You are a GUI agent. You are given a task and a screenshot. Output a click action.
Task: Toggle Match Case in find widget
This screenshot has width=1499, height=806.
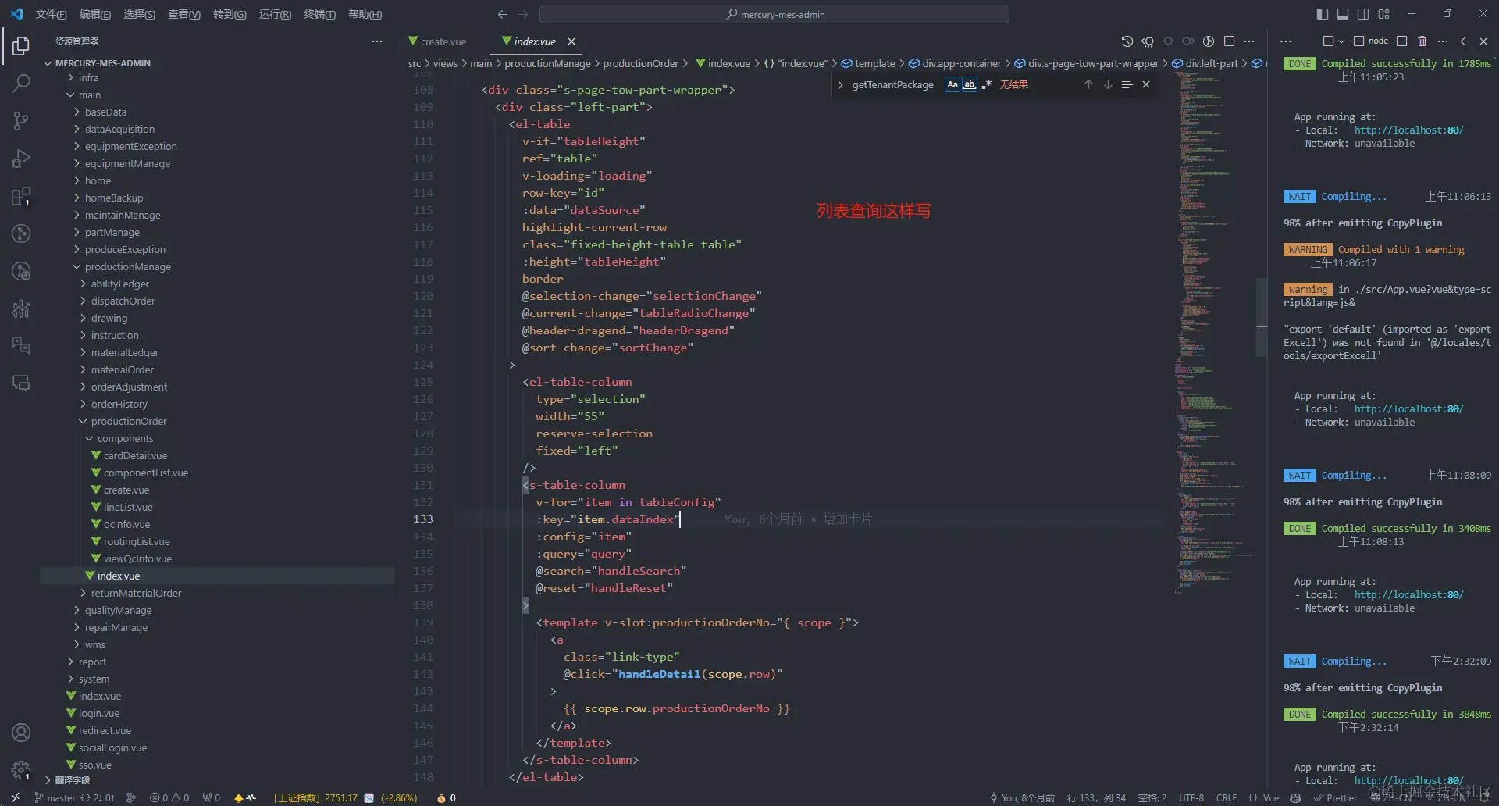[x=952, y=84]
